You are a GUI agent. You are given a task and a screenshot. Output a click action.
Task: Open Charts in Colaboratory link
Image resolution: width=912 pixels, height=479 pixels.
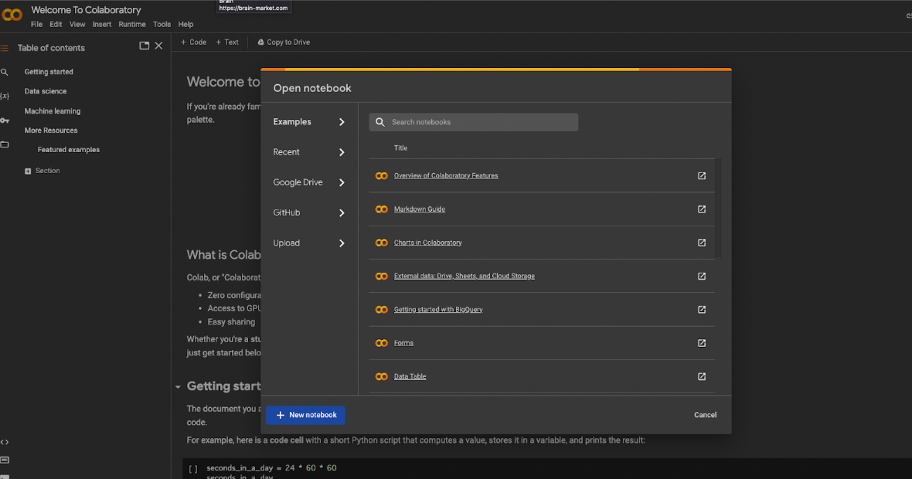pos(427,243)
